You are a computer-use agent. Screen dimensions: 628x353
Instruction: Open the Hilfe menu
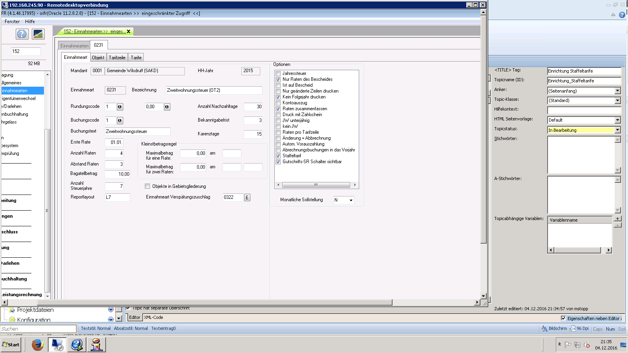[x=30, y=22]
